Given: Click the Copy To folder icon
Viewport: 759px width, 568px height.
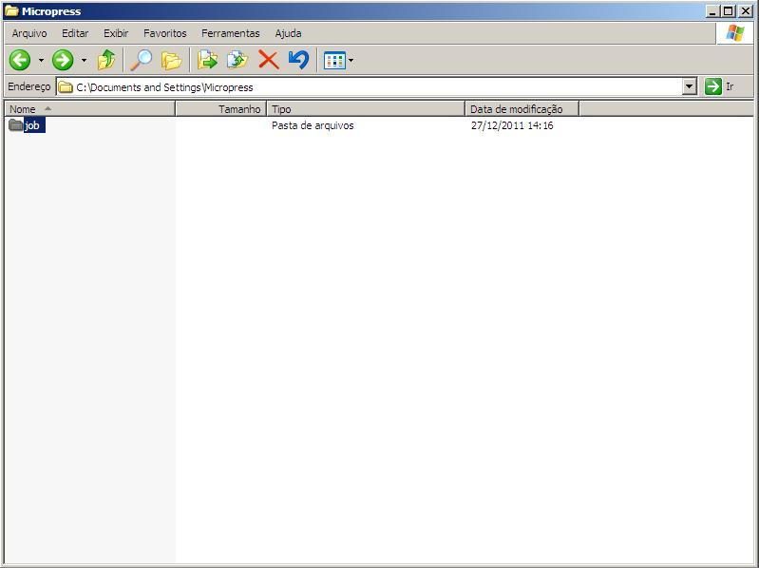Looking at the screenshot, I should 237,61.
